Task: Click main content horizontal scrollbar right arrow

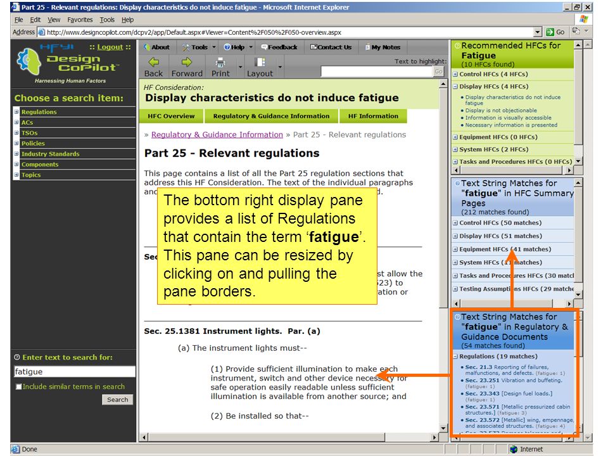Action: coord(434,438)
